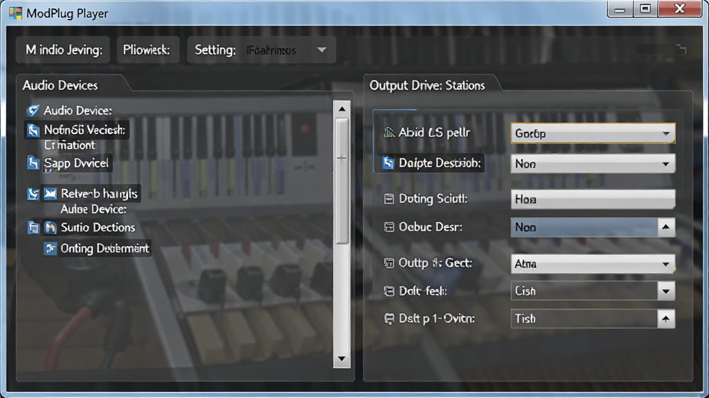Viewport: 709px width, 398px height.
Task: Open the Non dropdown for Daipte Destriob
Action: 593,164
